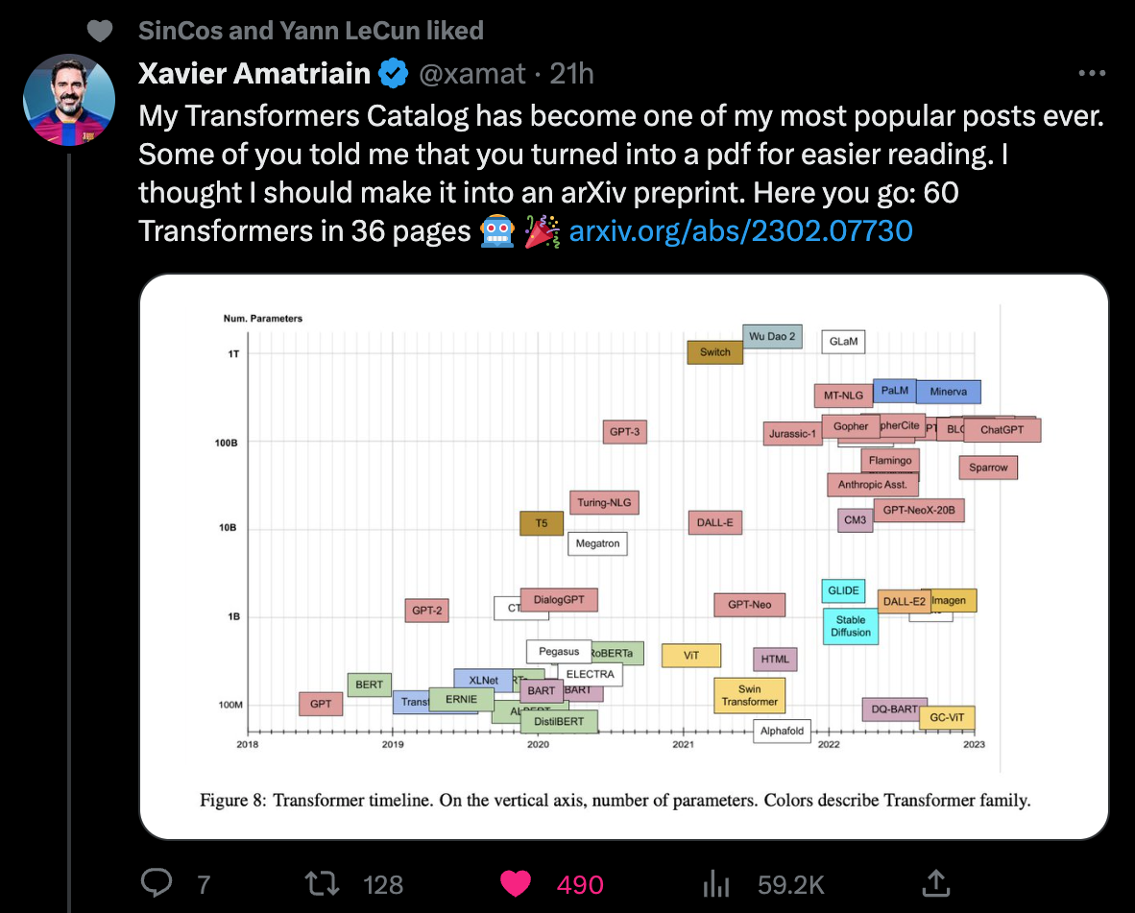1135x913 pixels.
Task: Click the 'SinCos and Yann LeCun liked' text
Action: click(x=310, y=31)
